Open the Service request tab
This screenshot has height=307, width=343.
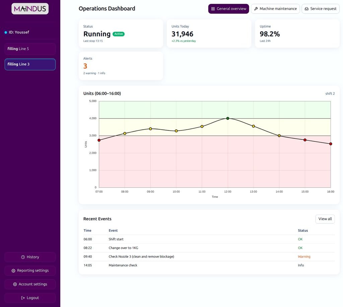pos(321,9)
